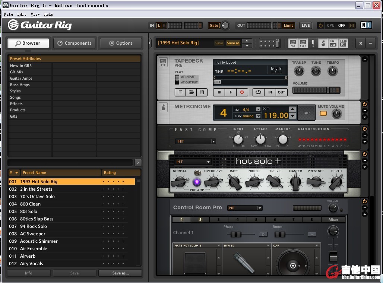
Task: Toggle Metronome module power
Action: [x=365, y=104]
